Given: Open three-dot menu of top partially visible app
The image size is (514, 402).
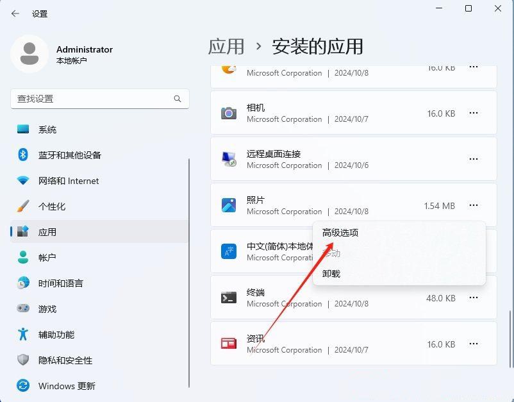Looking at the screenshot, I should (x=474, y=67).
